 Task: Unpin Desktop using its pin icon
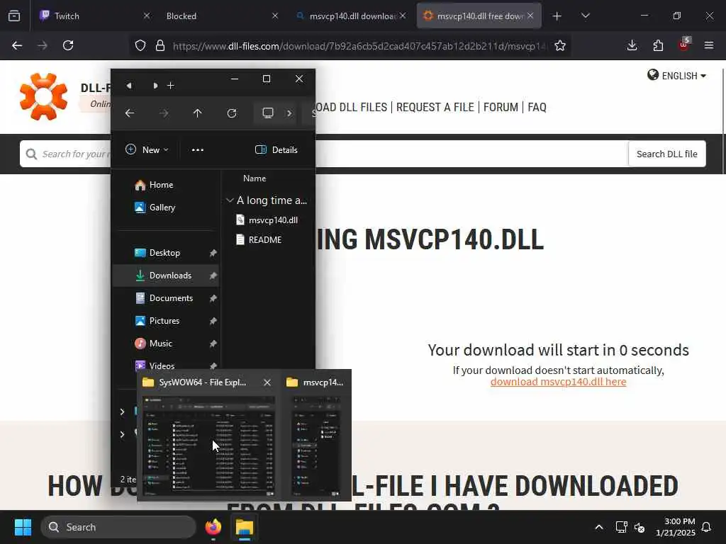[213, 253]
